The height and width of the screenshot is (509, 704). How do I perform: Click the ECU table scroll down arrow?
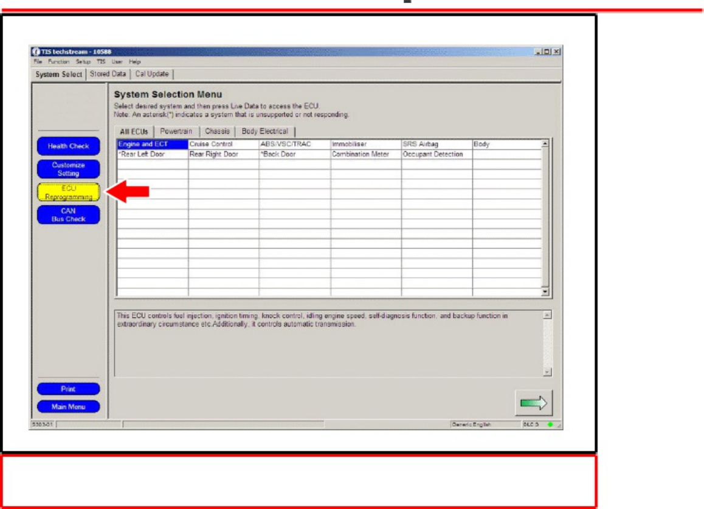pos(545,292)
